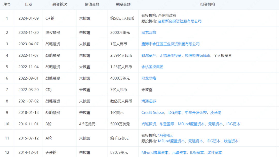The width and height of the screenshot is (279, 157).
Task: Click the 数亿元人民币 amount
Action: click(121, 101)
